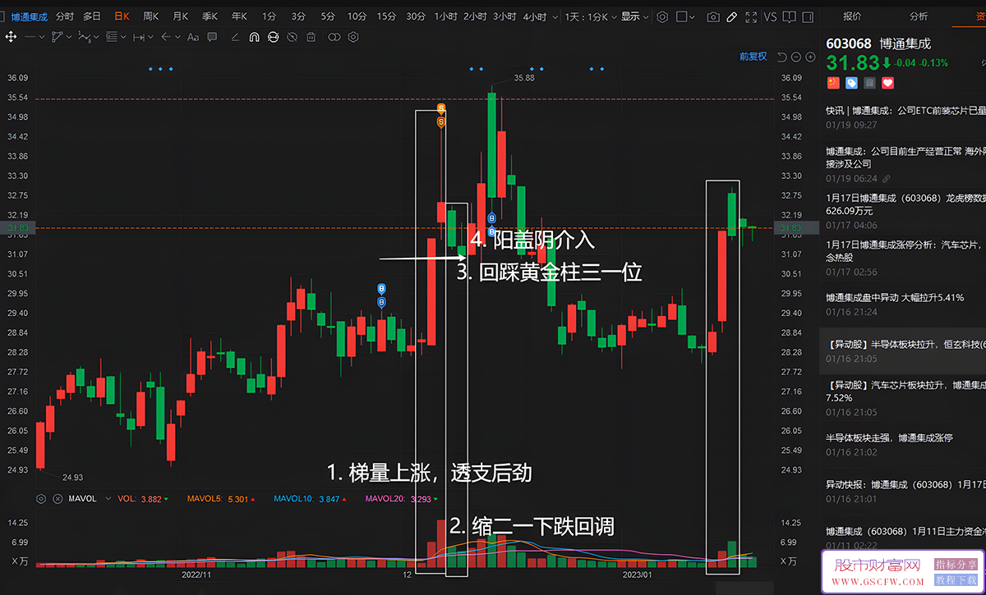
Task: Pick the pencil line drawing tool
Action: click(x=236, y=36)
